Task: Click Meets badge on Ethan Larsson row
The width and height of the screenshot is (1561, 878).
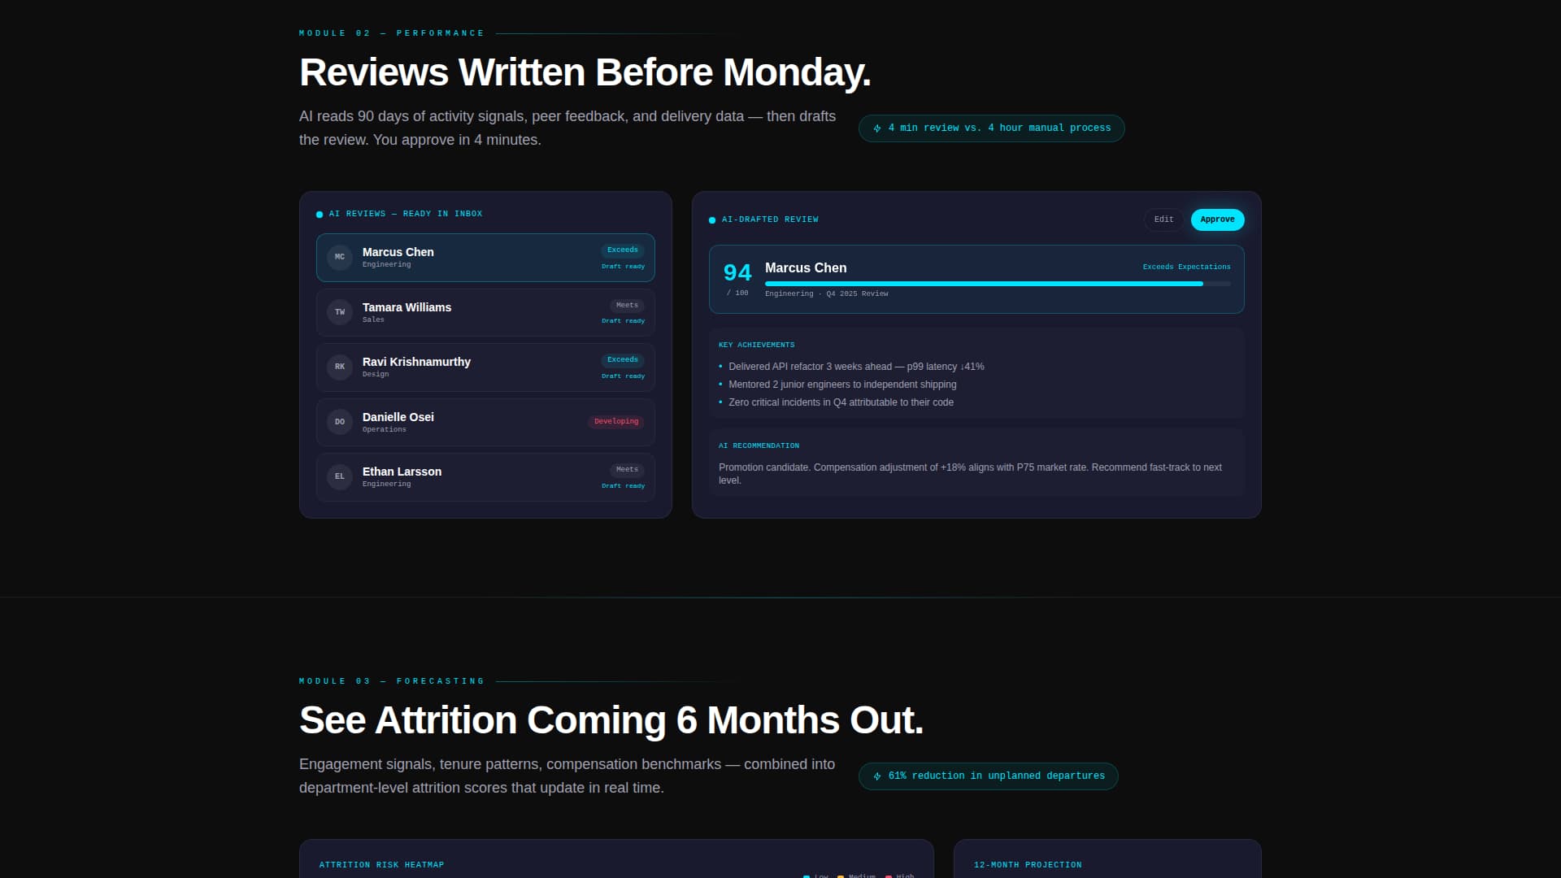Action: click(x=627, y=470)
